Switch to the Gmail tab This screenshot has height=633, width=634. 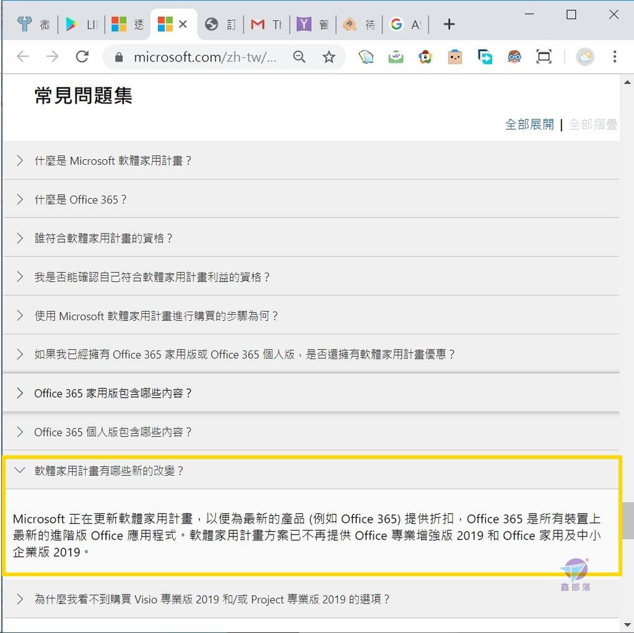tap(266, 24)
